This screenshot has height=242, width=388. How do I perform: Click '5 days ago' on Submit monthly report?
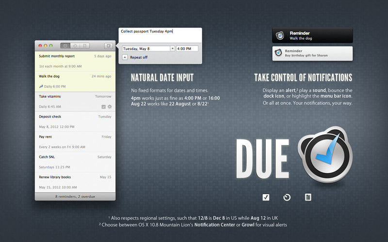103,56
